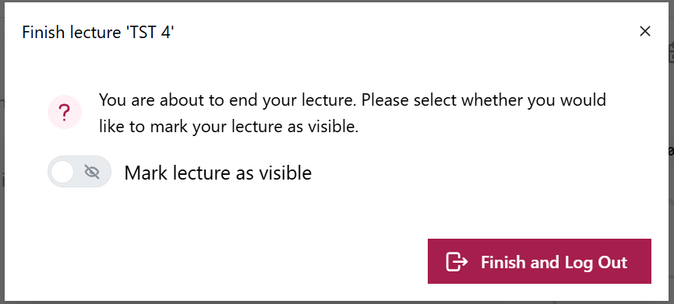Click the 'Mark lecture as visible' label
The width and height of the screenshot is (674, 304).
click(x=218, y=173)
